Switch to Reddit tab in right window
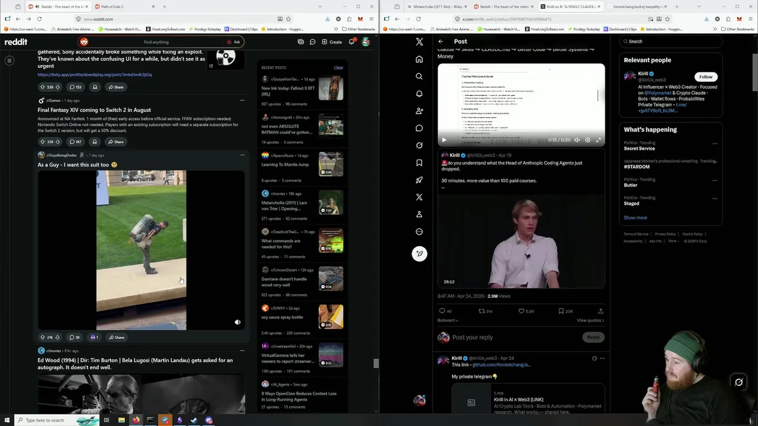The image size is (758, 426). pos(503,7)
